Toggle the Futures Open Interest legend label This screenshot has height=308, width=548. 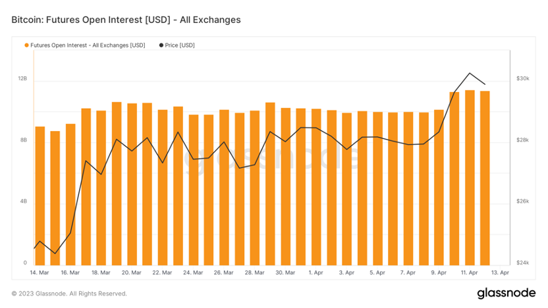click(x=88, y=45)
